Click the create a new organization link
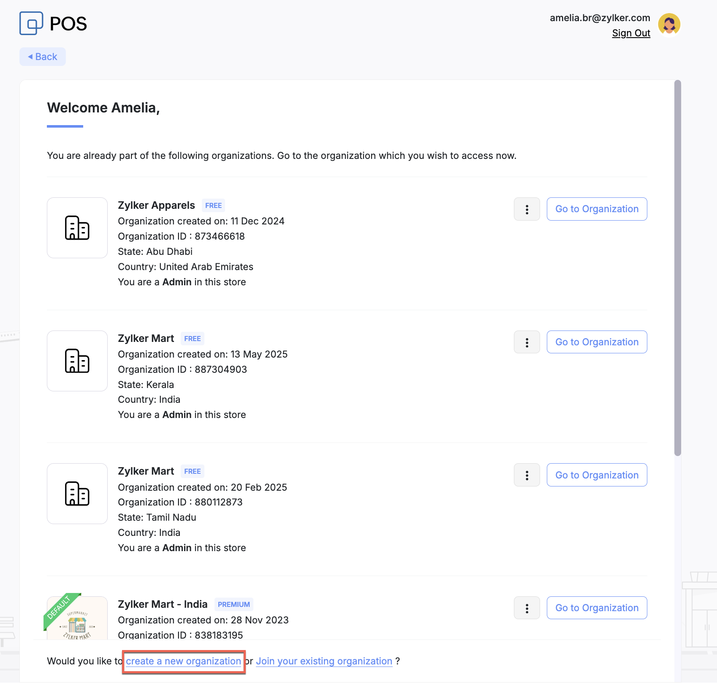The height and width of the screenshot is (683, 717). coord(183,661)
